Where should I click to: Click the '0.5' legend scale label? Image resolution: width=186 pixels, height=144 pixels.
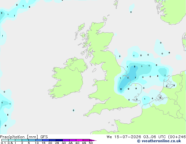[x=10, y=143]
